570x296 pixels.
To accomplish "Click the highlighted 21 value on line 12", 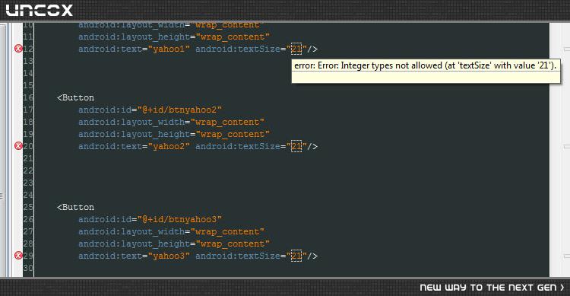I will click(296, 49).
